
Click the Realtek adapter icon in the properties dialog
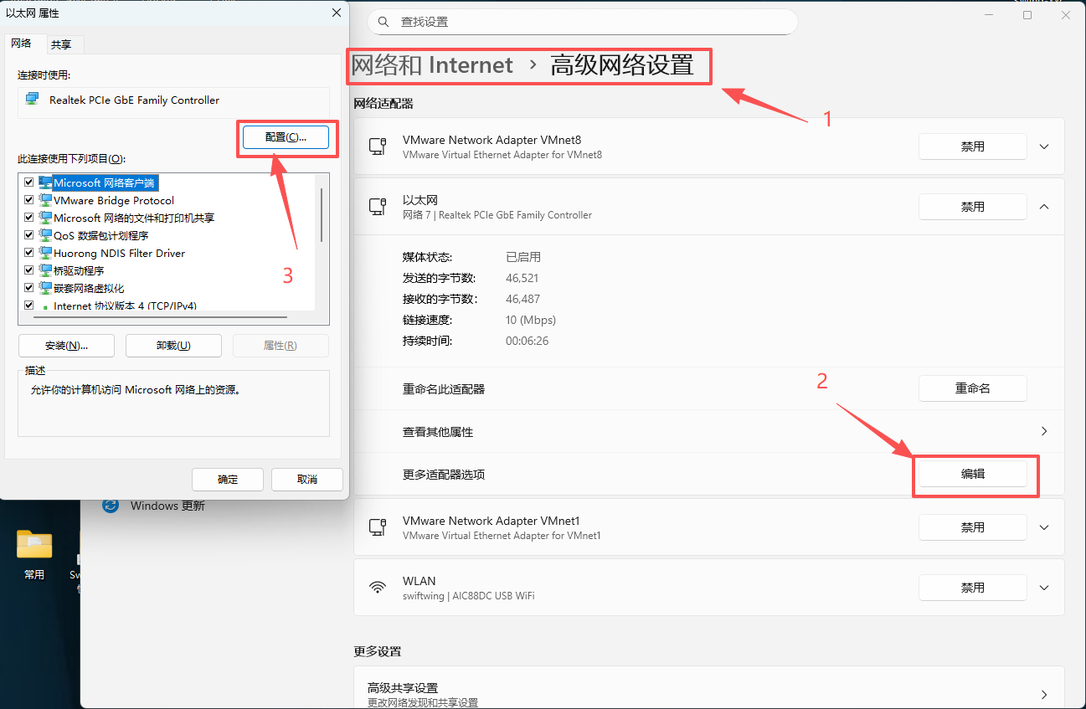pyautogui.click(x=32, y=100)
